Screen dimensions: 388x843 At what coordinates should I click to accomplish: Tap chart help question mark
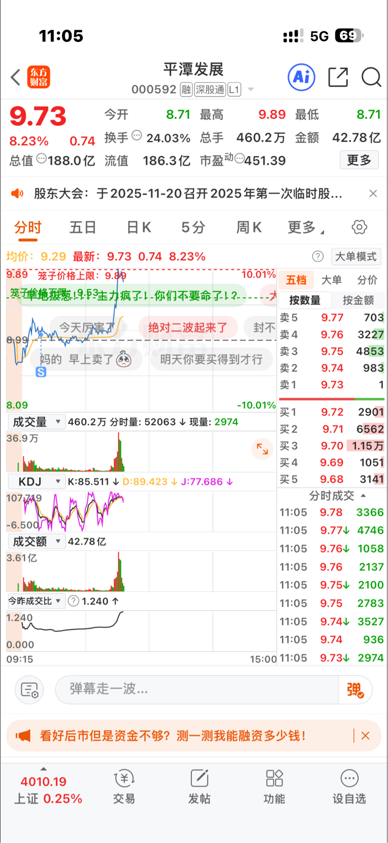pyautogui.click(x=318, y=256)
